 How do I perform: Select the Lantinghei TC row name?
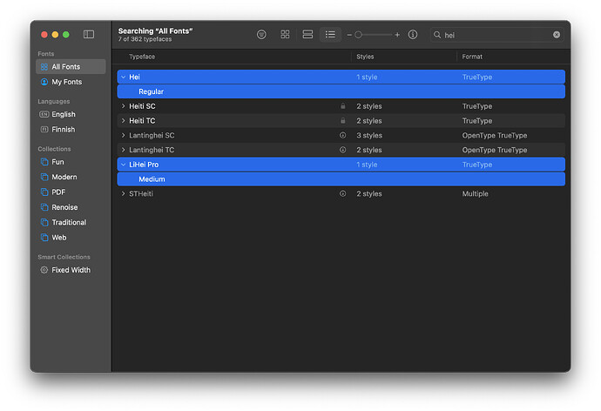click(152, 150)
